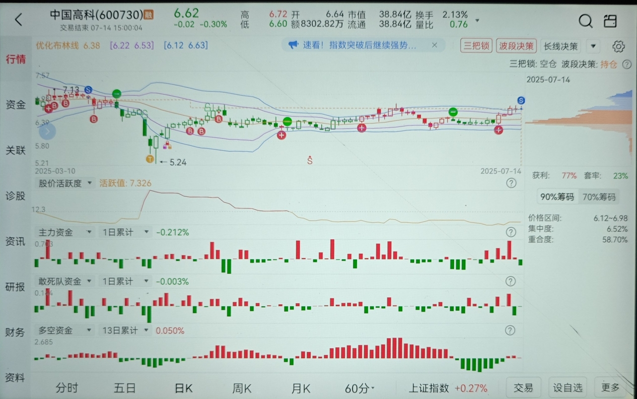Select the 70%筹码 option
Viewport: 637px width, 399px height.
[x=599, y=197]
